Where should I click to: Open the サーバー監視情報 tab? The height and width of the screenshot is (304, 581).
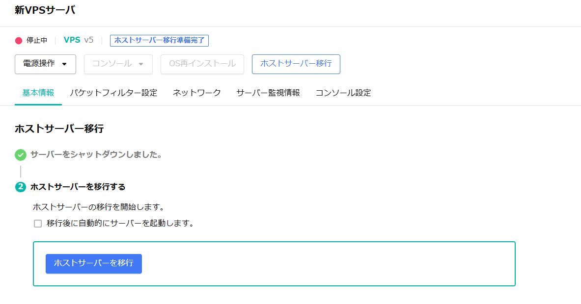268,92
